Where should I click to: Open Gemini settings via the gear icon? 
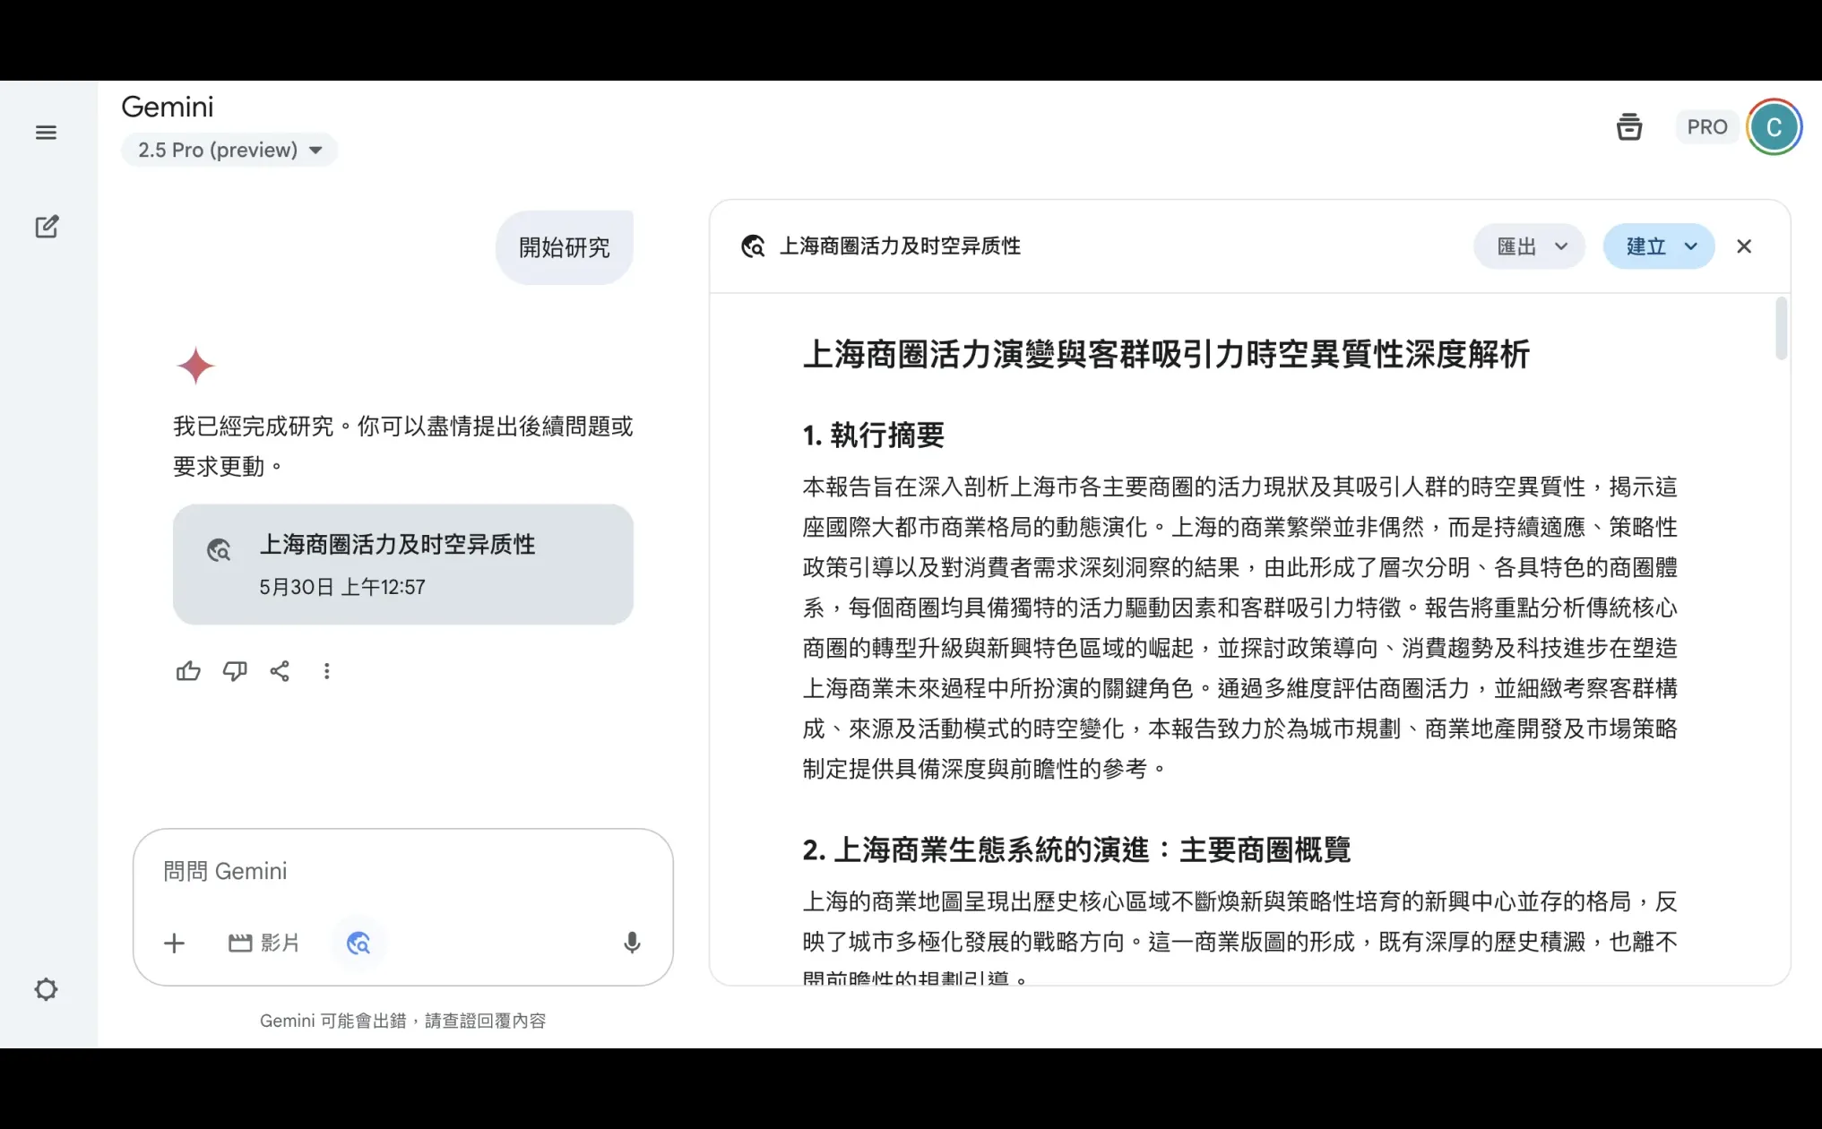46,989
